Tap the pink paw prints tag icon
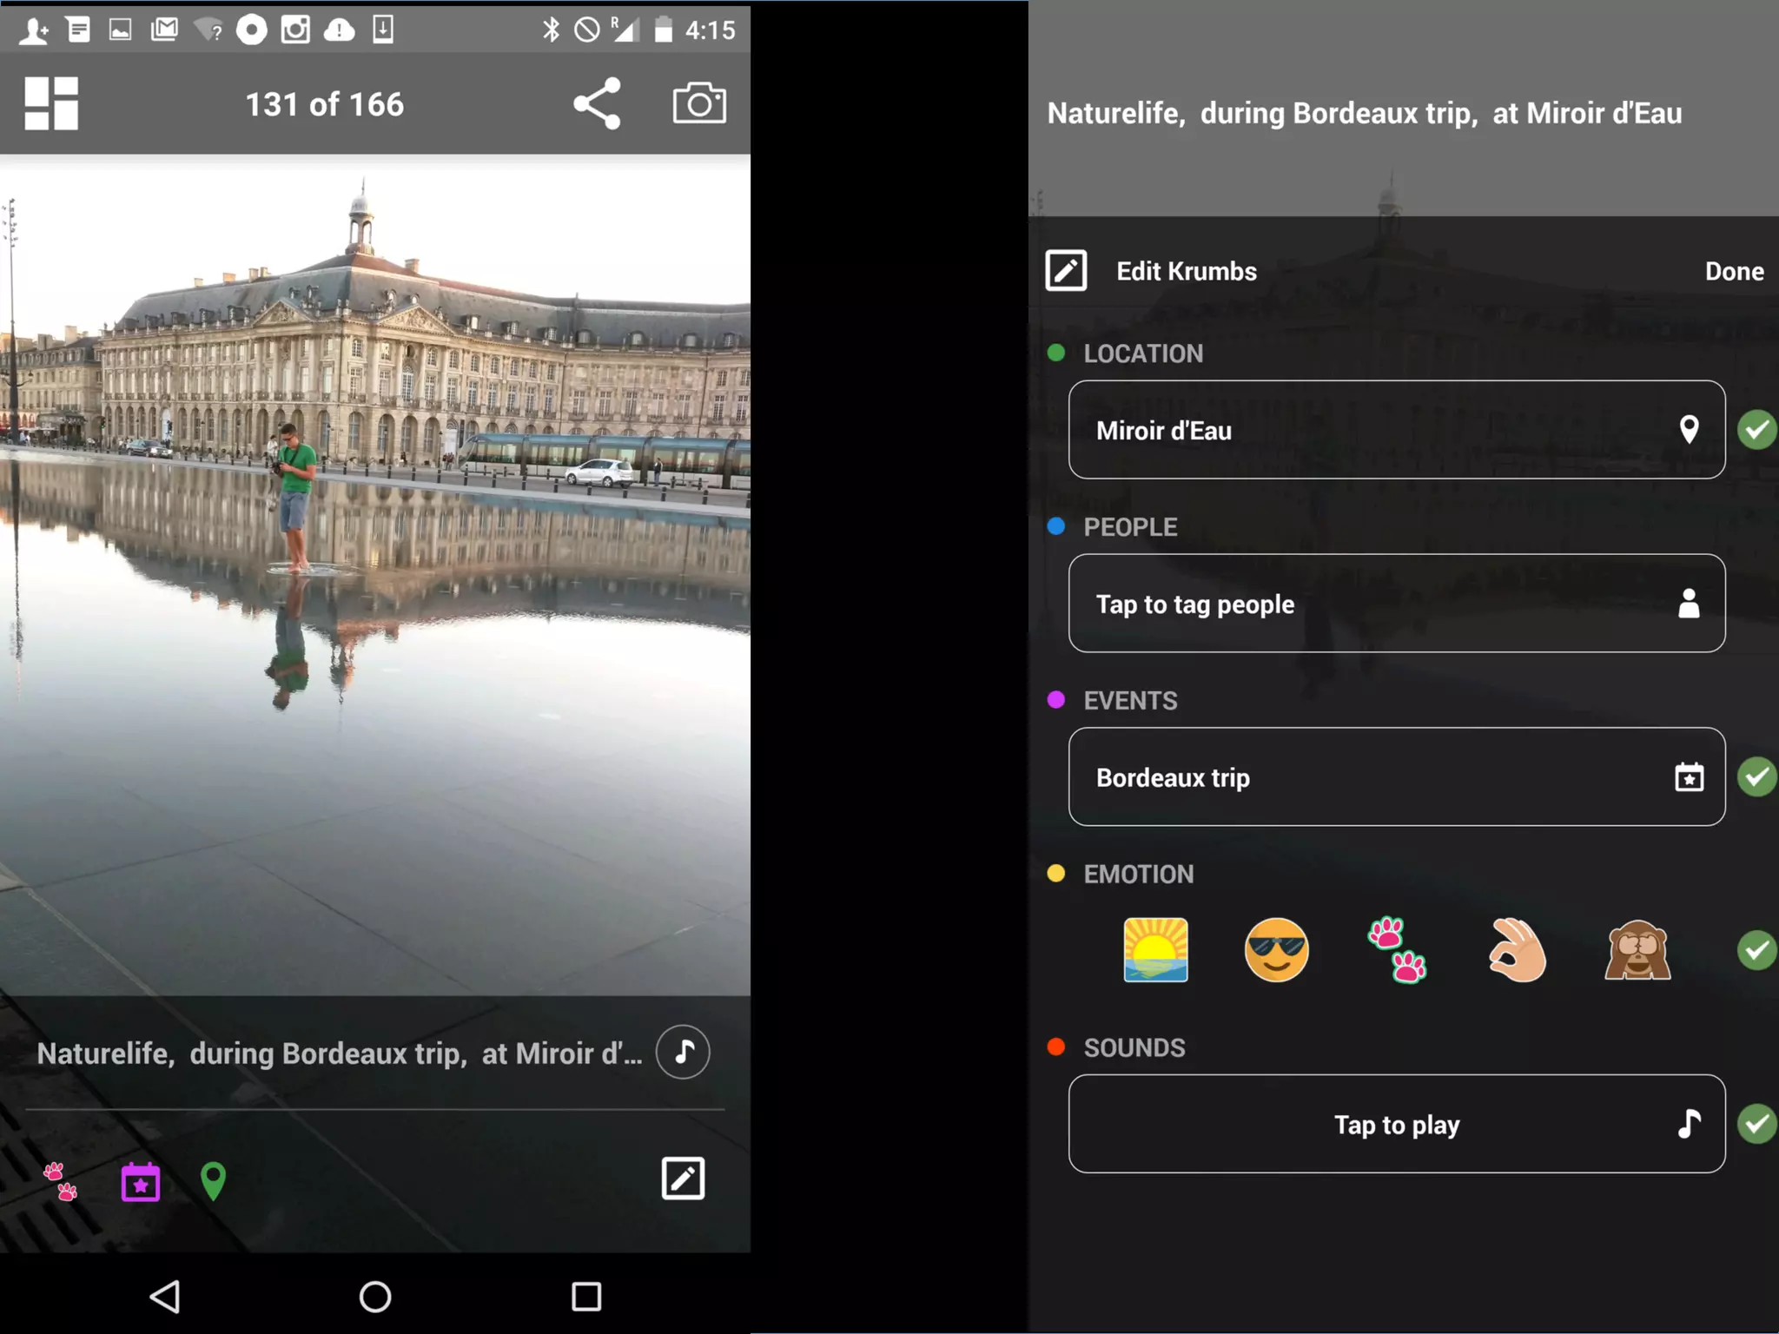 click(x=61, y=1181)
